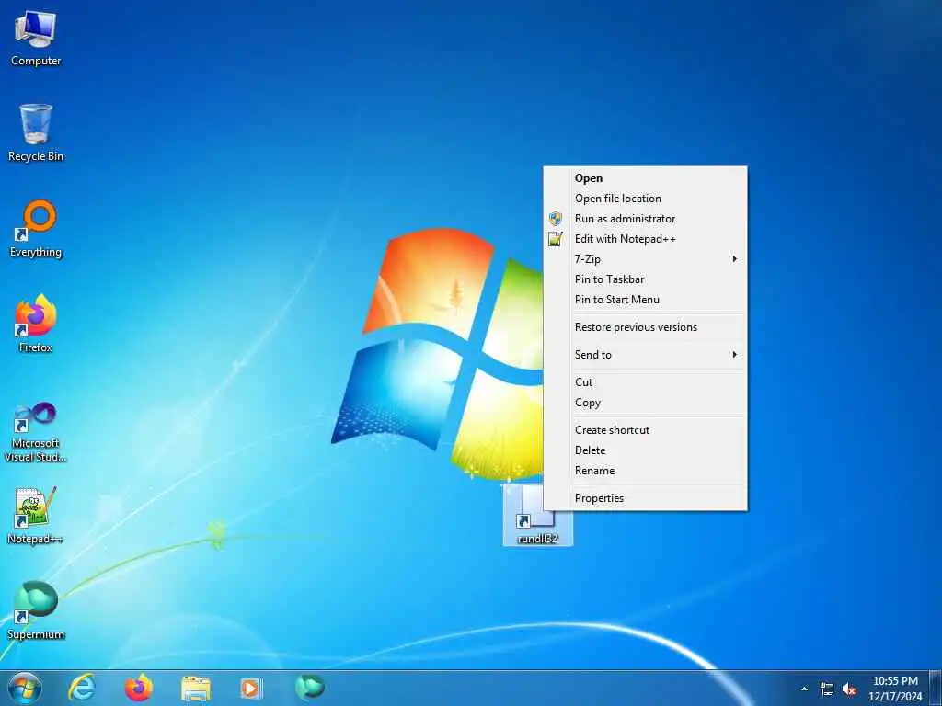This screenshot has width=942, height=706.
Task: Open Properties from context menu
Action: 646,498
